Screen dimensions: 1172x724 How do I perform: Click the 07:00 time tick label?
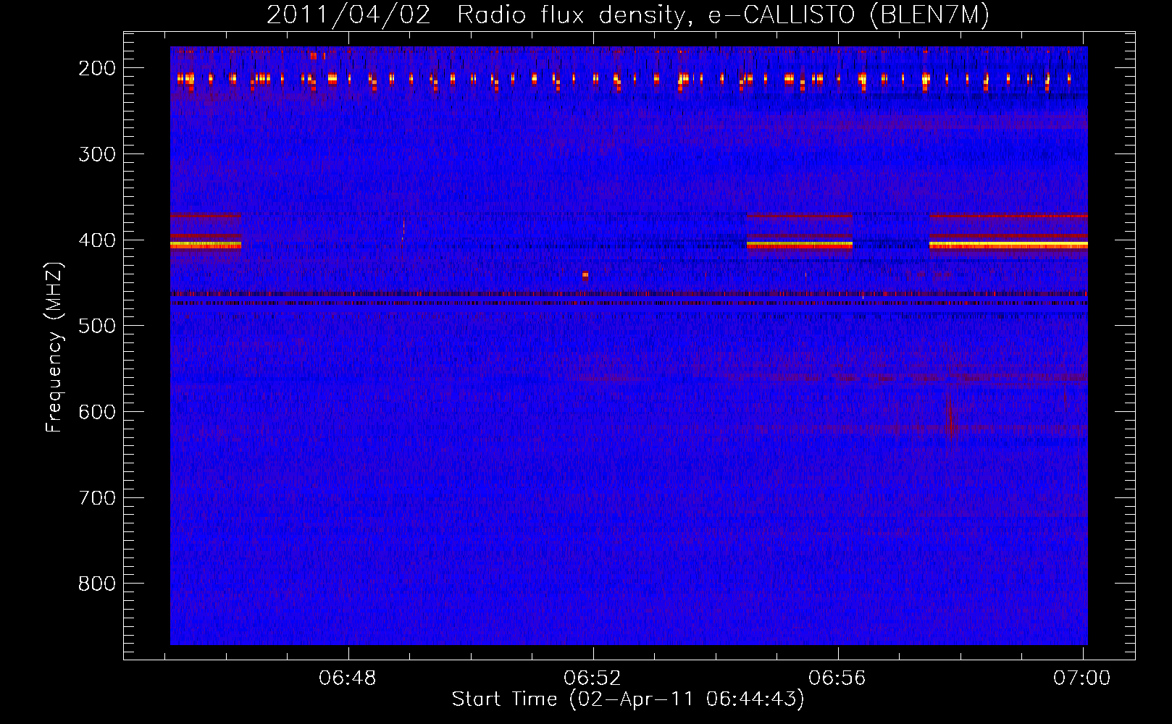(1082, 678)
